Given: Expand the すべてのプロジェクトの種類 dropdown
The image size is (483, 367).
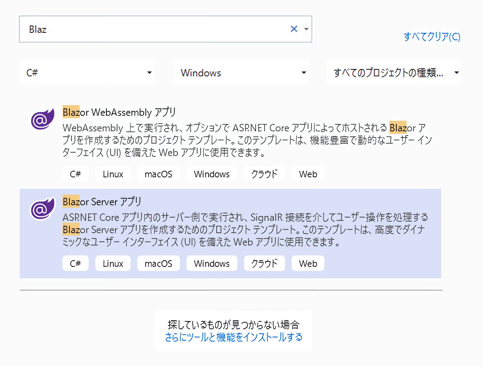Looking at the screenshot, I should point(456,73).
